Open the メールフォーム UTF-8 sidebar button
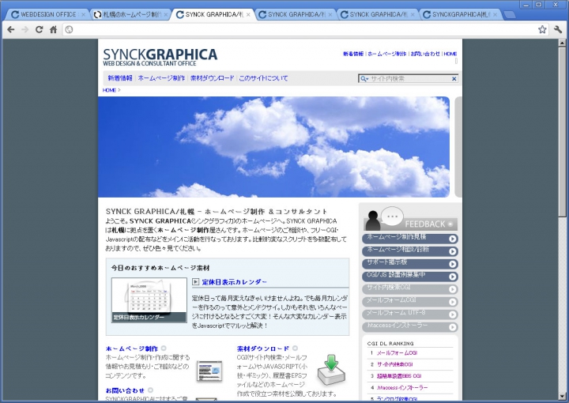 click(409, 314)
